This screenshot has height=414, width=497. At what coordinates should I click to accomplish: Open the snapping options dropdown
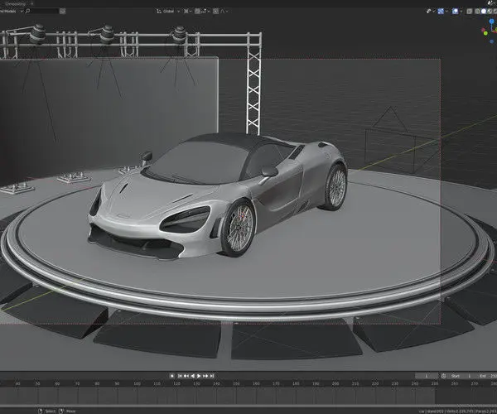pyautogui.click(x=205, y=11)
